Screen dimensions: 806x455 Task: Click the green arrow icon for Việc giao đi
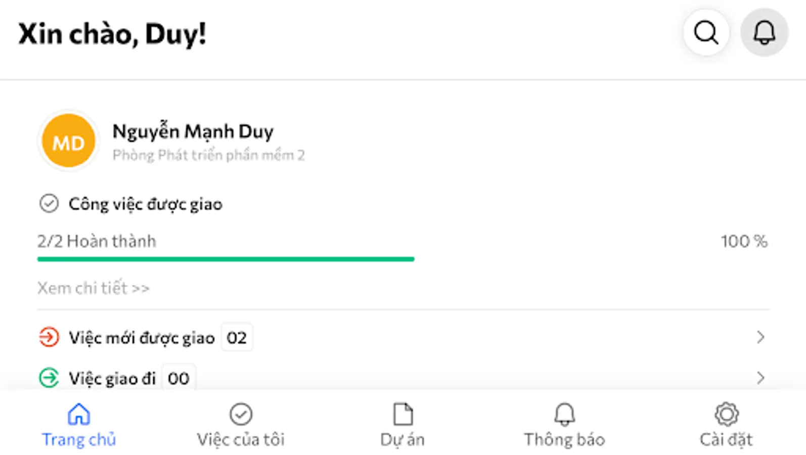coord(49,378)
